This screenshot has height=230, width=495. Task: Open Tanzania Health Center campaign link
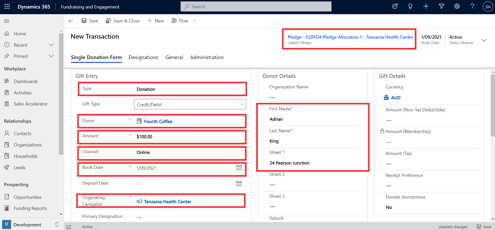point(167,202)
